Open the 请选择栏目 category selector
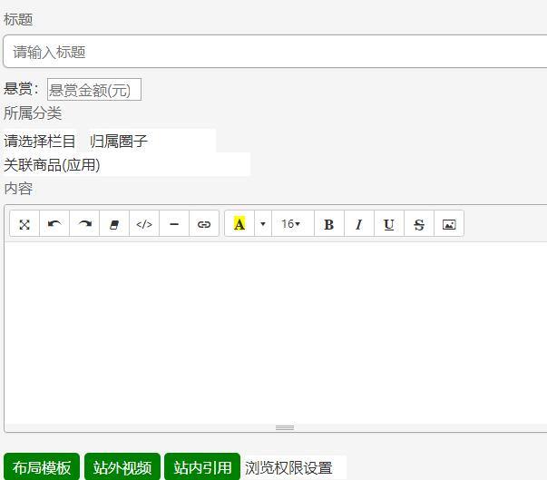Screen dimensions: 547x480 [40, 142]
